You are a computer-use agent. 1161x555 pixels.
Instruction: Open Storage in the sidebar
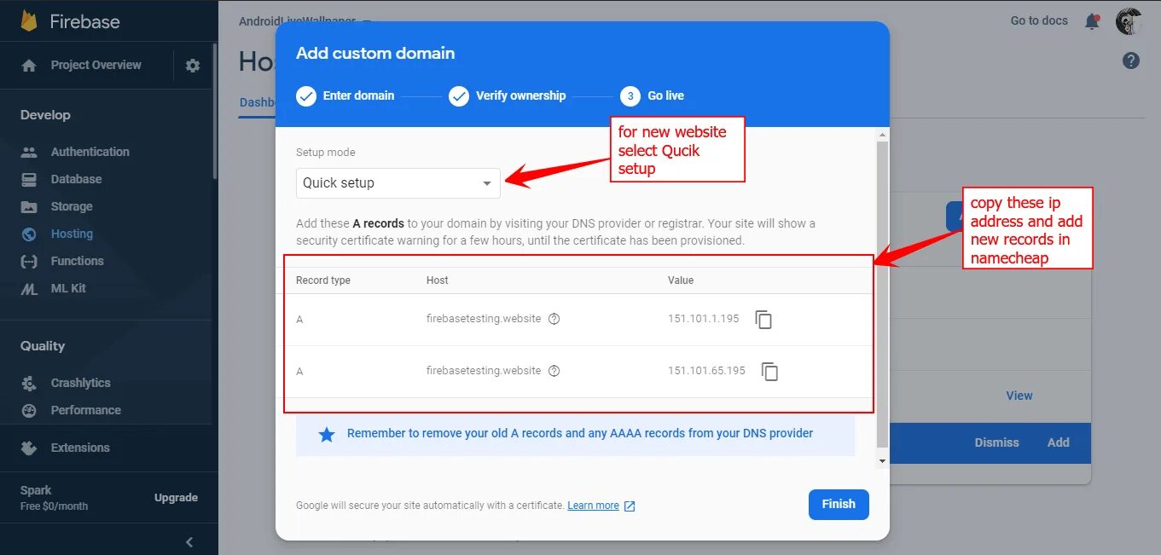72,207
